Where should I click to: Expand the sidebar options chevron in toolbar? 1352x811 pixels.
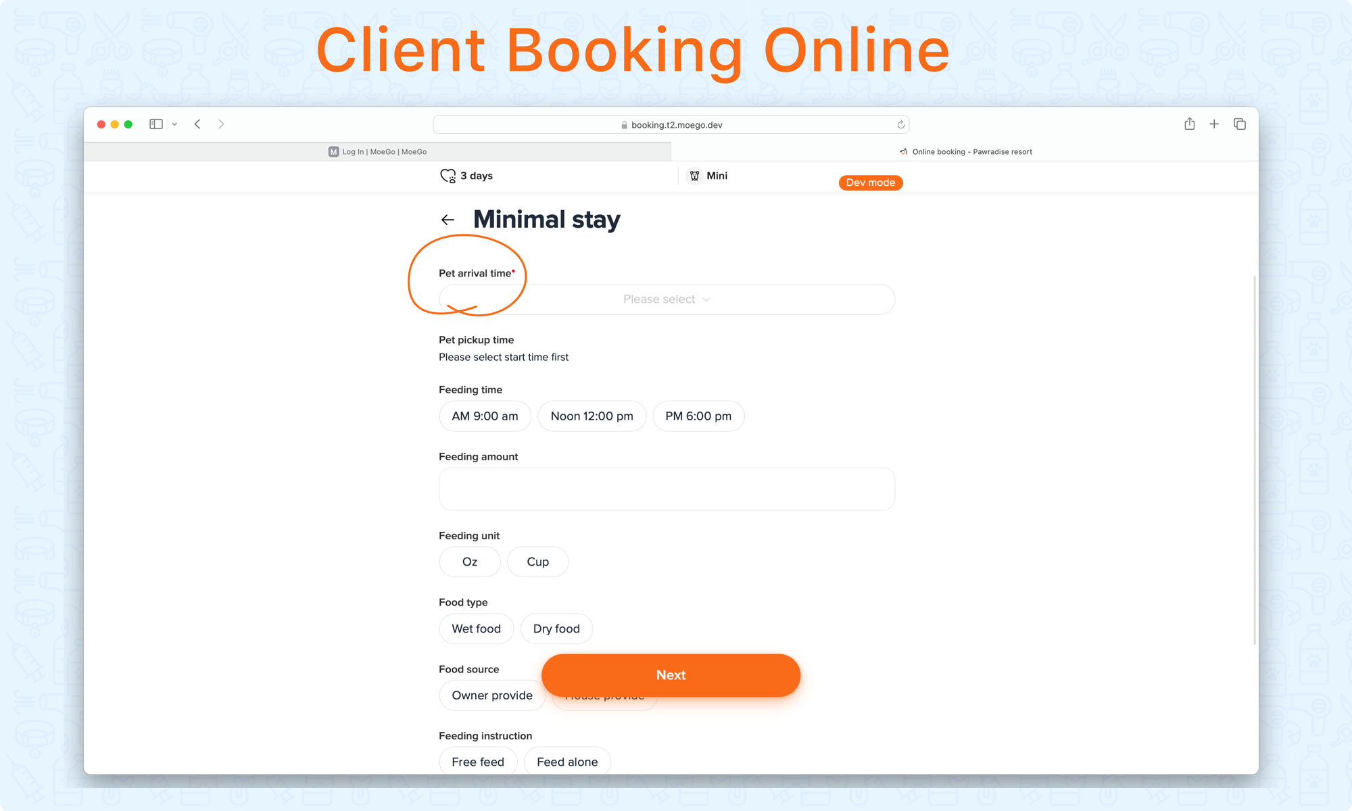pyautogui.click(x=174, y=124)
